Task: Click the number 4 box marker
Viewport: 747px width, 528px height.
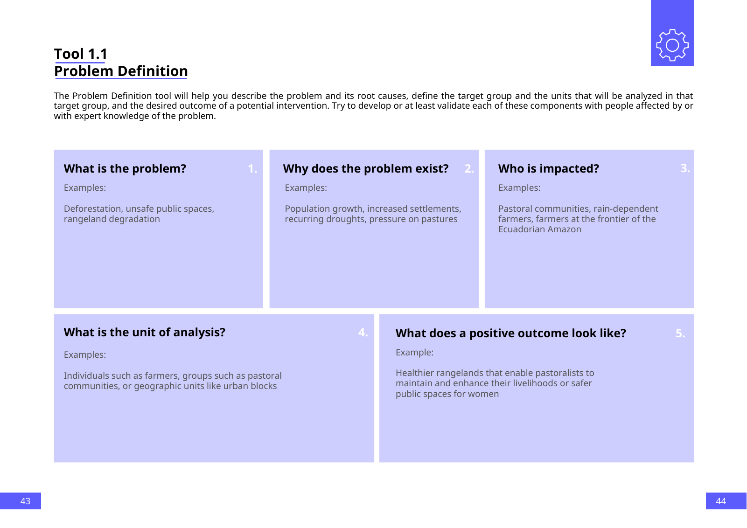Action: [363, 333]
